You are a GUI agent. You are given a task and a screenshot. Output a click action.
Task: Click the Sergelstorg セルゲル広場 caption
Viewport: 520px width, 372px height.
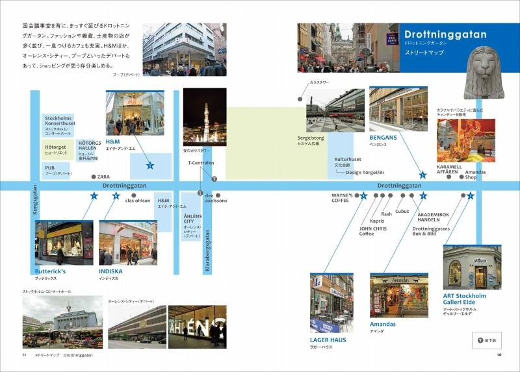pos(311,140)
